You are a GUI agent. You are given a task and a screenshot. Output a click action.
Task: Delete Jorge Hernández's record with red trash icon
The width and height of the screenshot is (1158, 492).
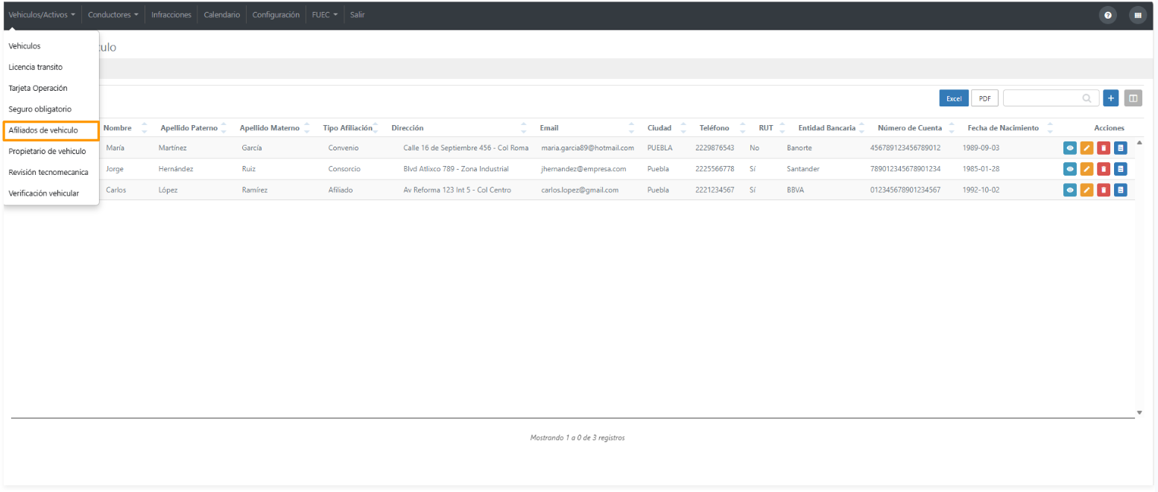[1104, 169]
